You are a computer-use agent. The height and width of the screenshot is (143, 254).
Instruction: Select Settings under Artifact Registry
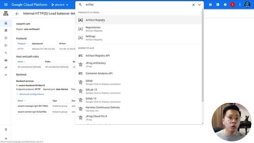coord(139,38)
